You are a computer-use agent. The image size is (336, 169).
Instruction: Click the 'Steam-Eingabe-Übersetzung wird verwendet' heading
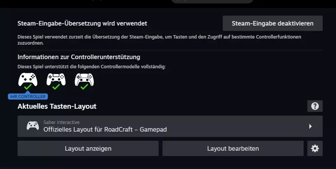point(82,23)
